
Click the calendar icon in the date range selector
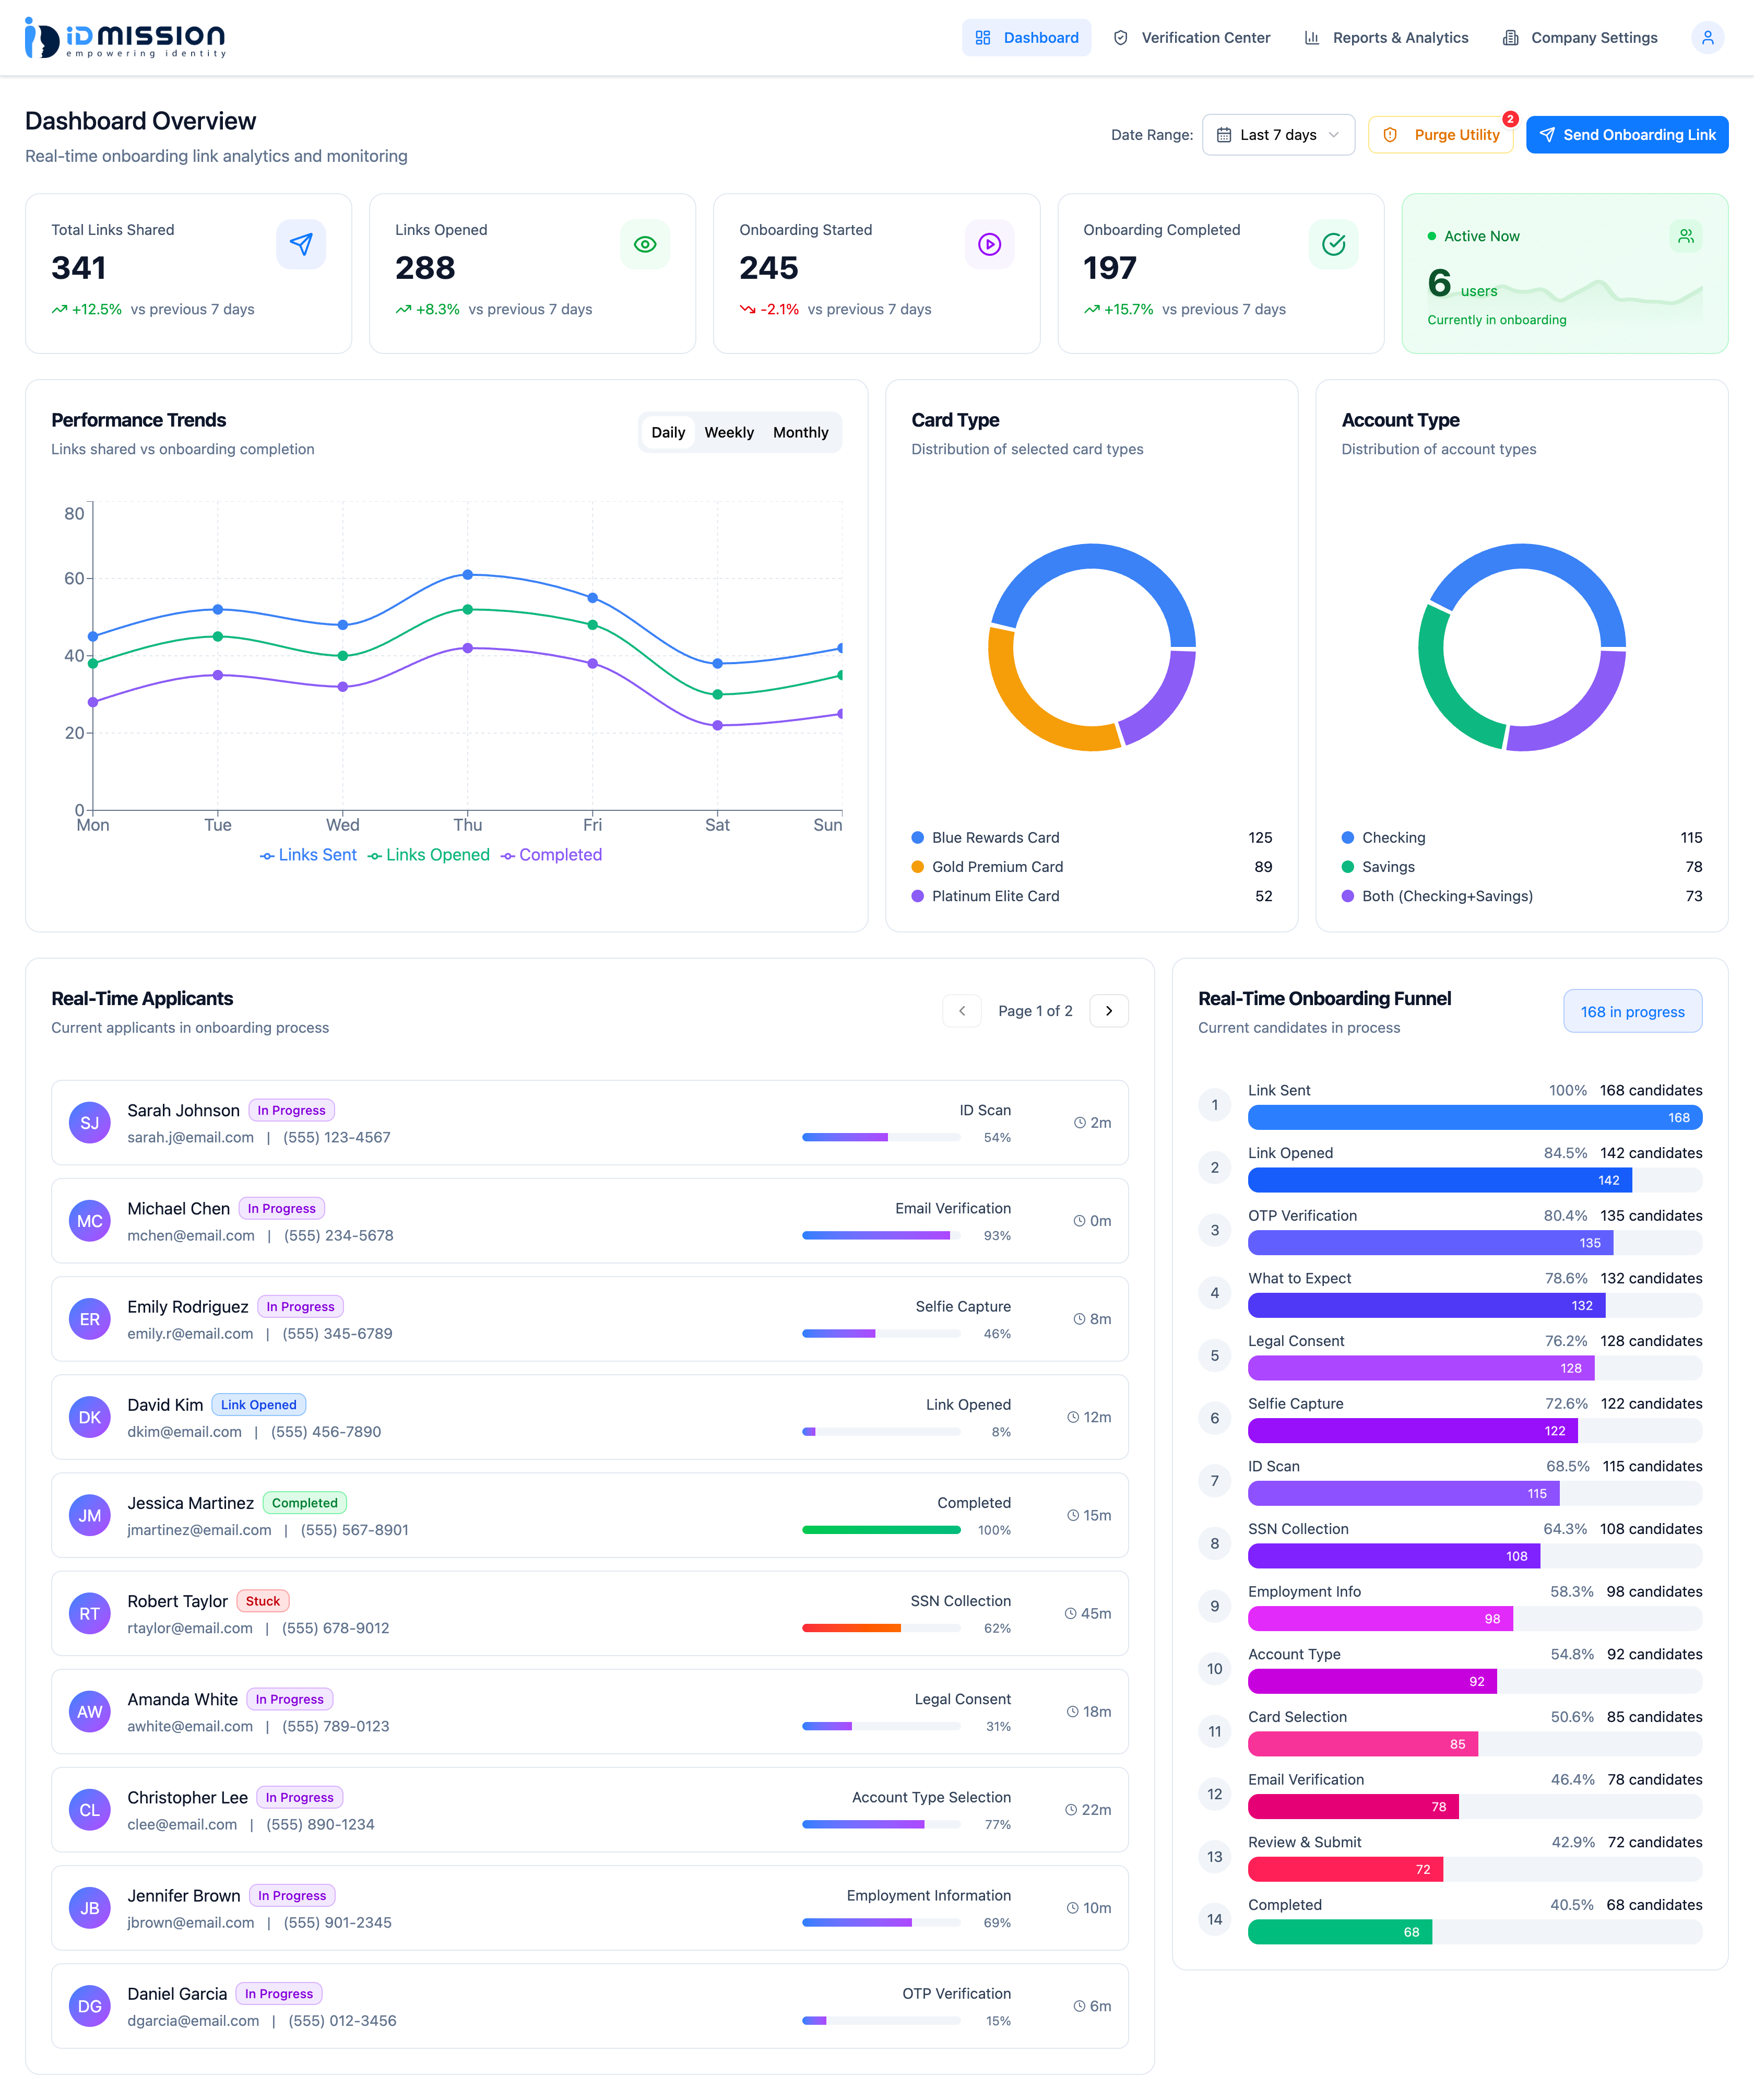point(1223,135)
